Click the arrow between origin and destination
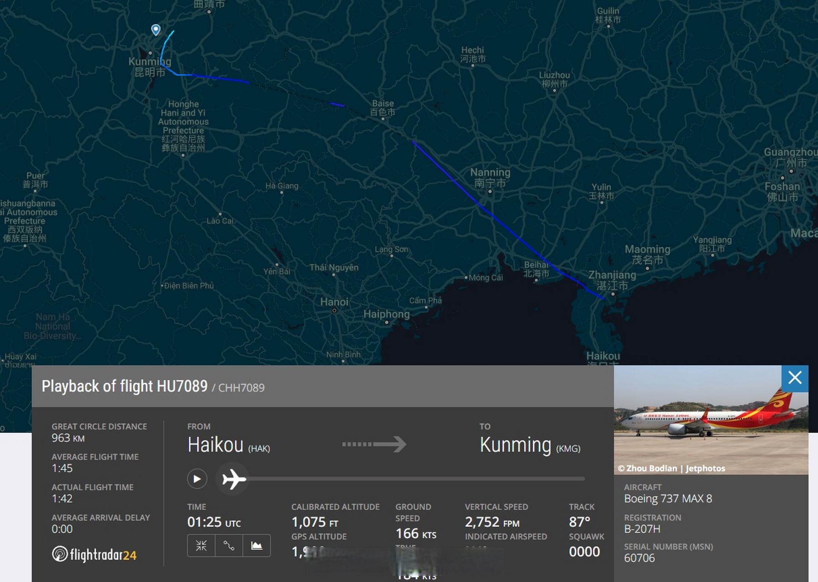The width and height of the screenshot is (818, 582). pyautogui.click(x=374, y=444)
